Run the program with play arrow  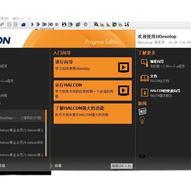32,24
